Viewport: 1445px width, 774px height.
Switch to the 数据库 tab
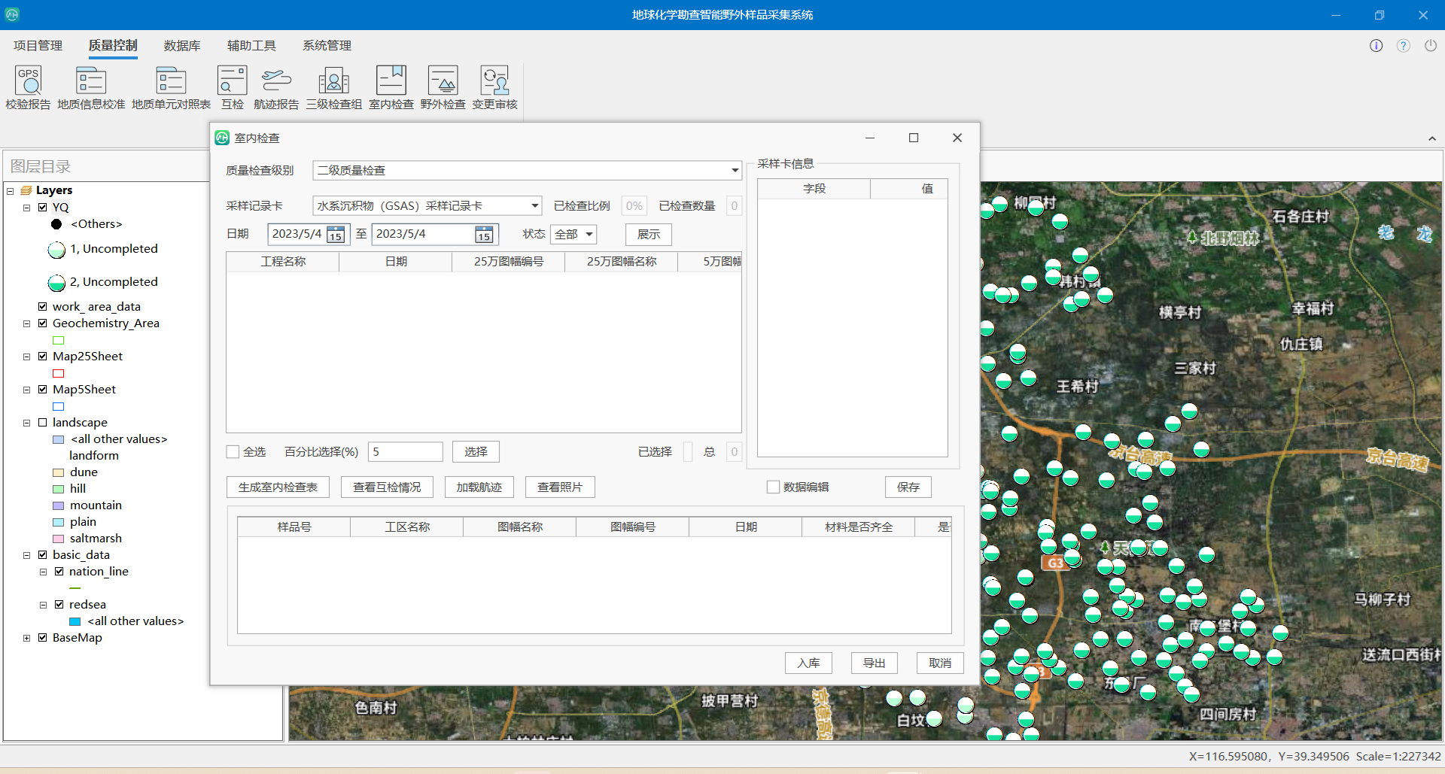click(182, 46)
